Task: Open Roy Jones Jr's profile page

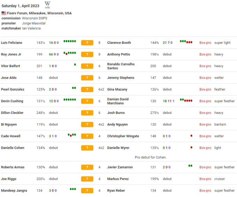Action: click(x=11, y=54)
